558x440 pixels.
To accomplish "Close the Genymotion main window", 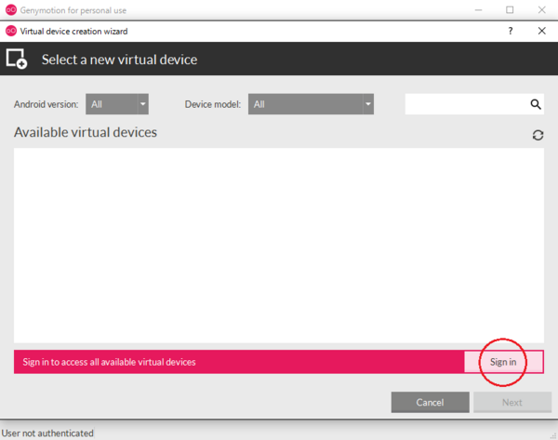I will [540, 9].
